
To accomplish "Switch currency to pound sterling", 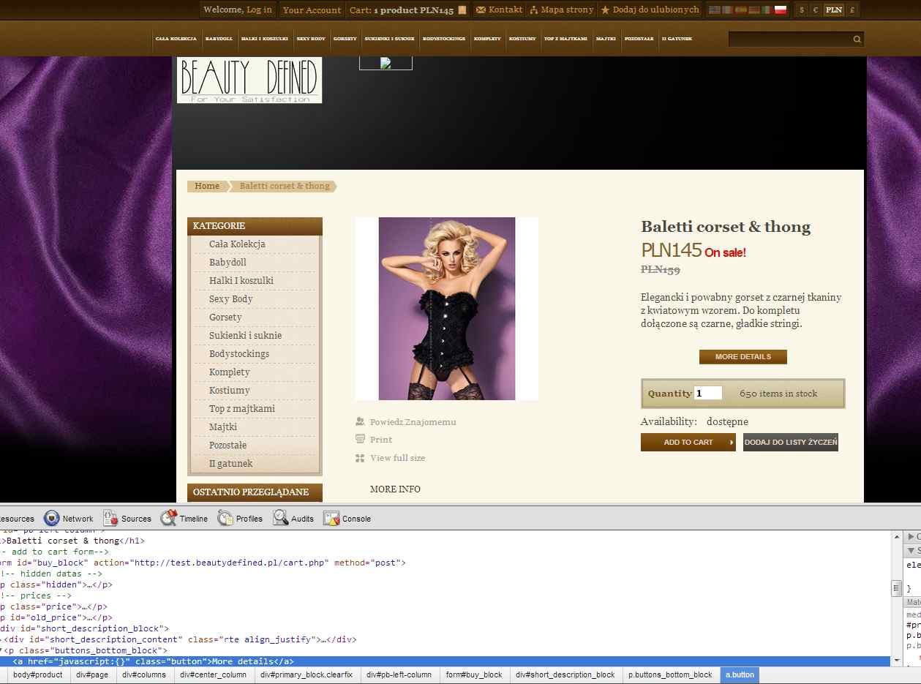I will [852, 10].
